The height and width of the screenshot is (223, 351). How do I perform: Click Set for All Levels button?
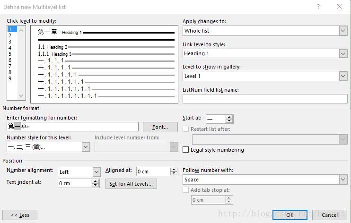[x=131, y=184]
